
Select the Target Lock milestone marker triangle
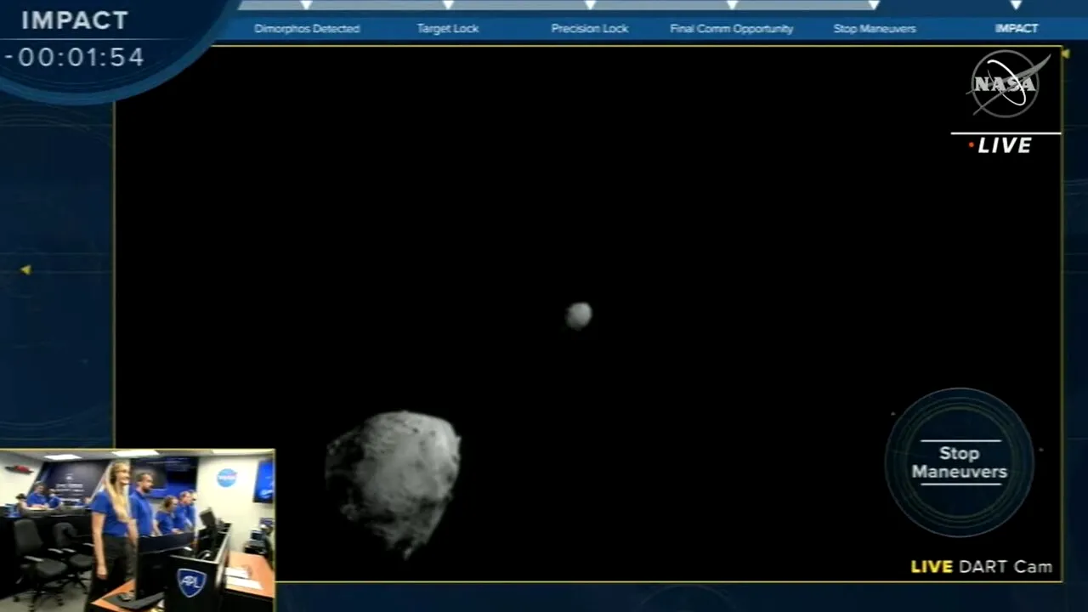(448, 6)
